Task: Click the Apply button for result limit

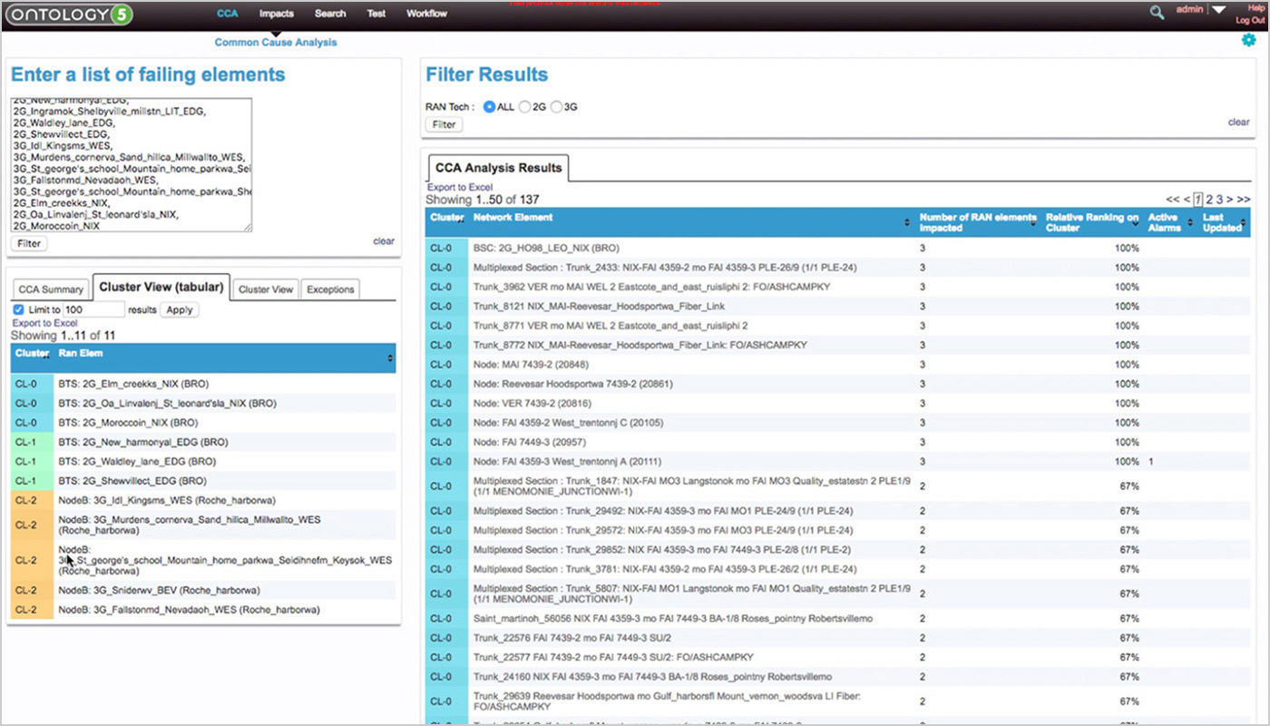Action: [179, 309]
